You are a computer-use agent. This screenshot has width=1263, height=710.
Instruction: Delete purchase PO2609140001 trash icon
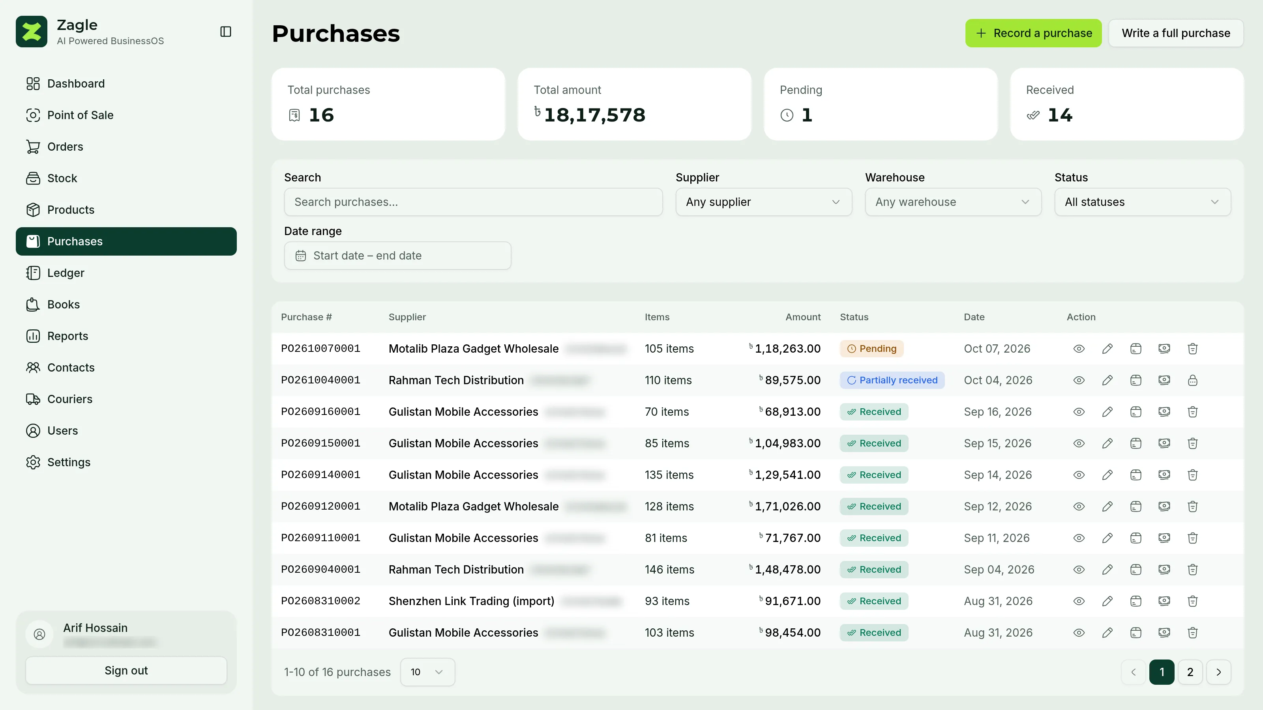[x=1192, y=475]
